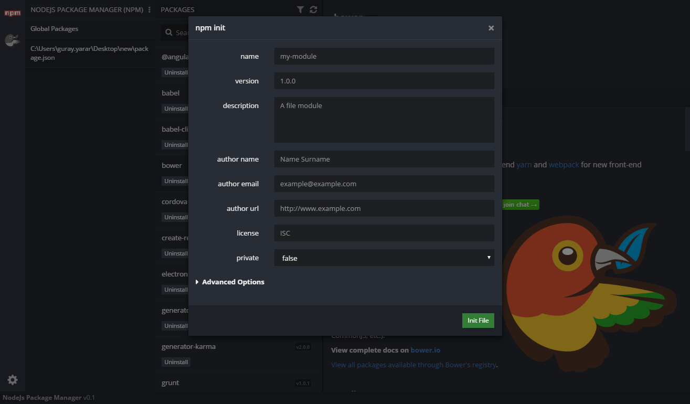
Task: Click the npm logo icon in sidebar
Action: pos(13,13)
